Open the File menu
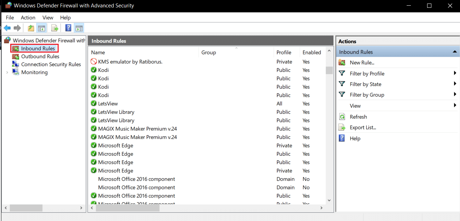Viewport: 460px width, 221px height. pos(10,18)
